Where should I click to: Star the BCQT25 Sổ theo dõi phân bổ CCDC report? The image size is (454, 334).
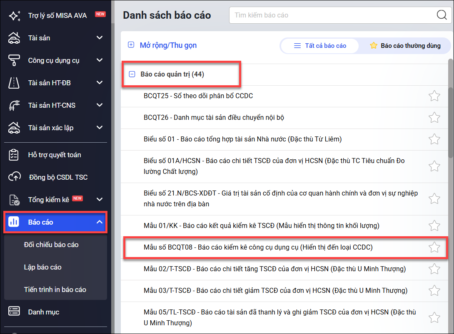[434, 96]
